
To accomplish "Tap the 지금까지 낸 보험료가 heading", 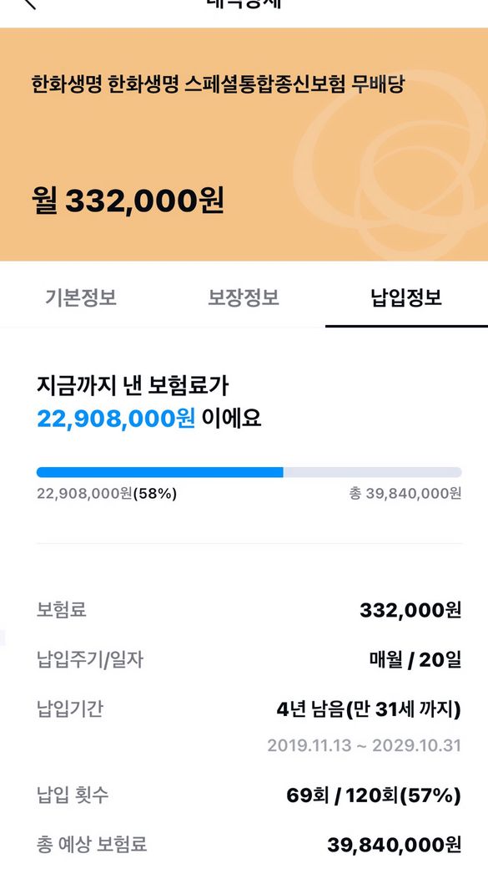I will [x=133, y=386].
